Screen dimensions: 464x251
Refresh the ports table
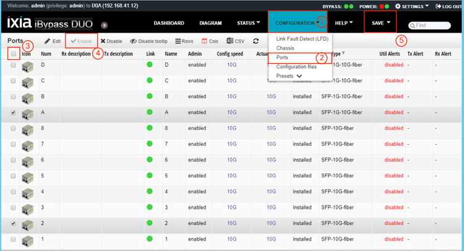click(x=256, y=41)
